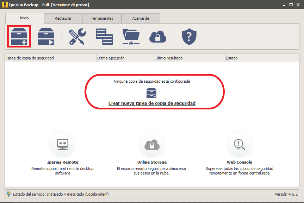This screenshot has height=203, width=304.
Task: Open the Iperius Remote link
Action: pyautogui.click(x=63, y=162)
